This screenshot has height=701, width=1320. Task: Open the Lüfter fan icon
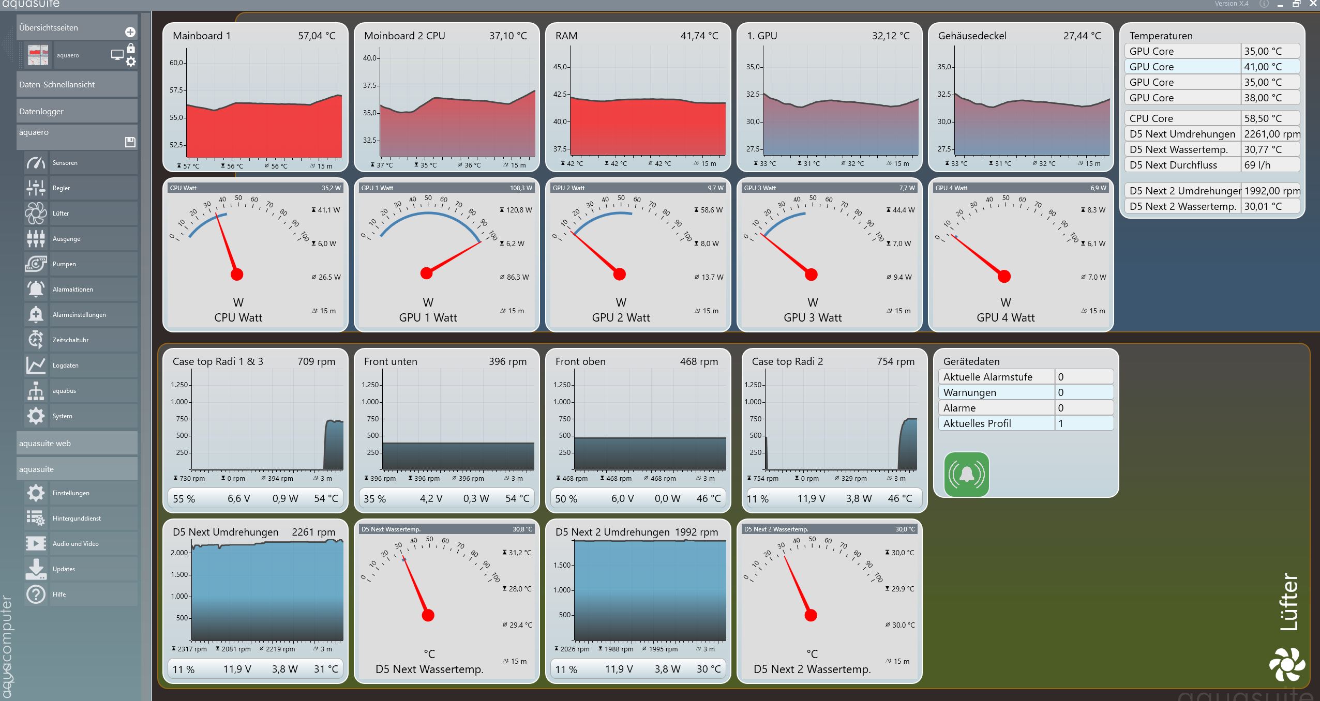[x=36, y=214]
